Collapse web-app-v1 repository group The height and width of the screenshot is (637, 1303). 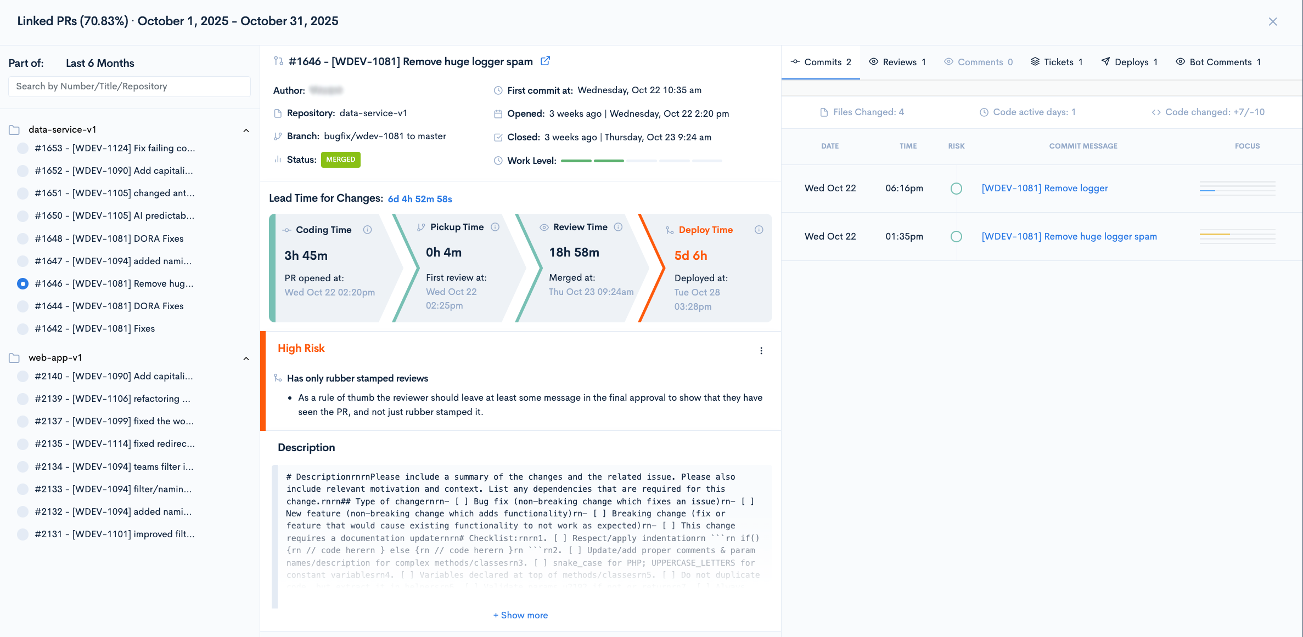pyautogui.click(x=246, y=359)
